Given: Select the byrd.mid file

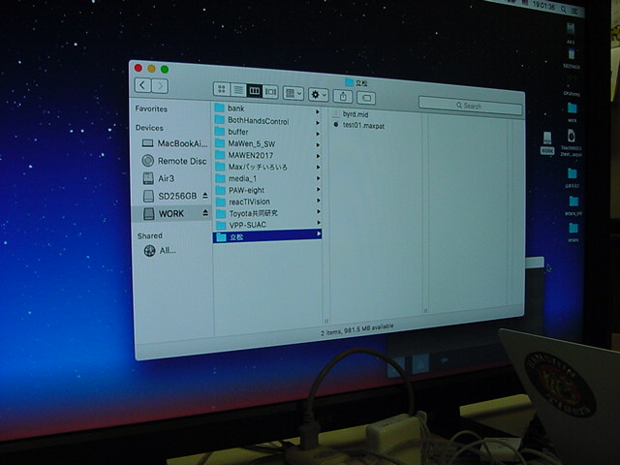Looking at the screenshot, I should click(351, 114).
